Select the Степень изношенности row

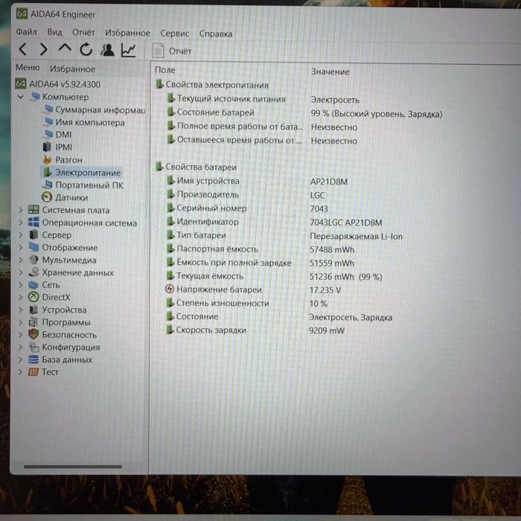tap(246, 303)
